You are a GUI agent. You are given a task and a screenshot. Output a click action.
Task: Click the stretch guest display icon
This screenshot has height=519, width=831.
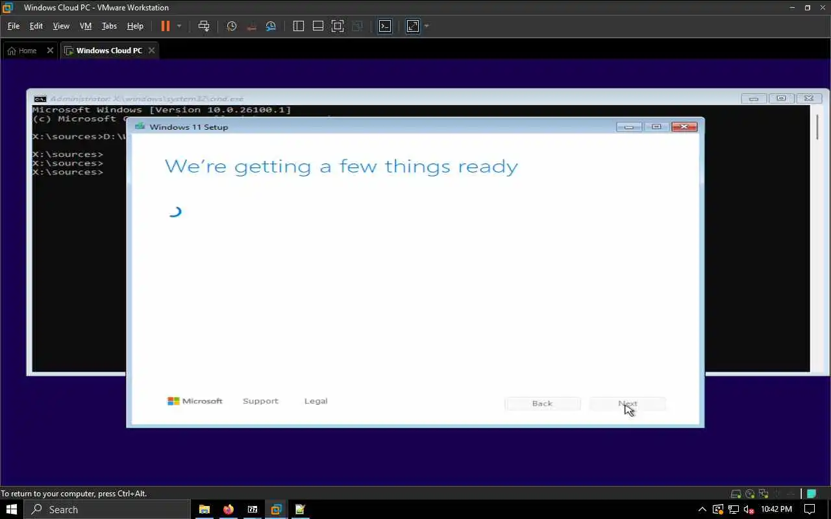pyautogui.click(x=413, y=26)
